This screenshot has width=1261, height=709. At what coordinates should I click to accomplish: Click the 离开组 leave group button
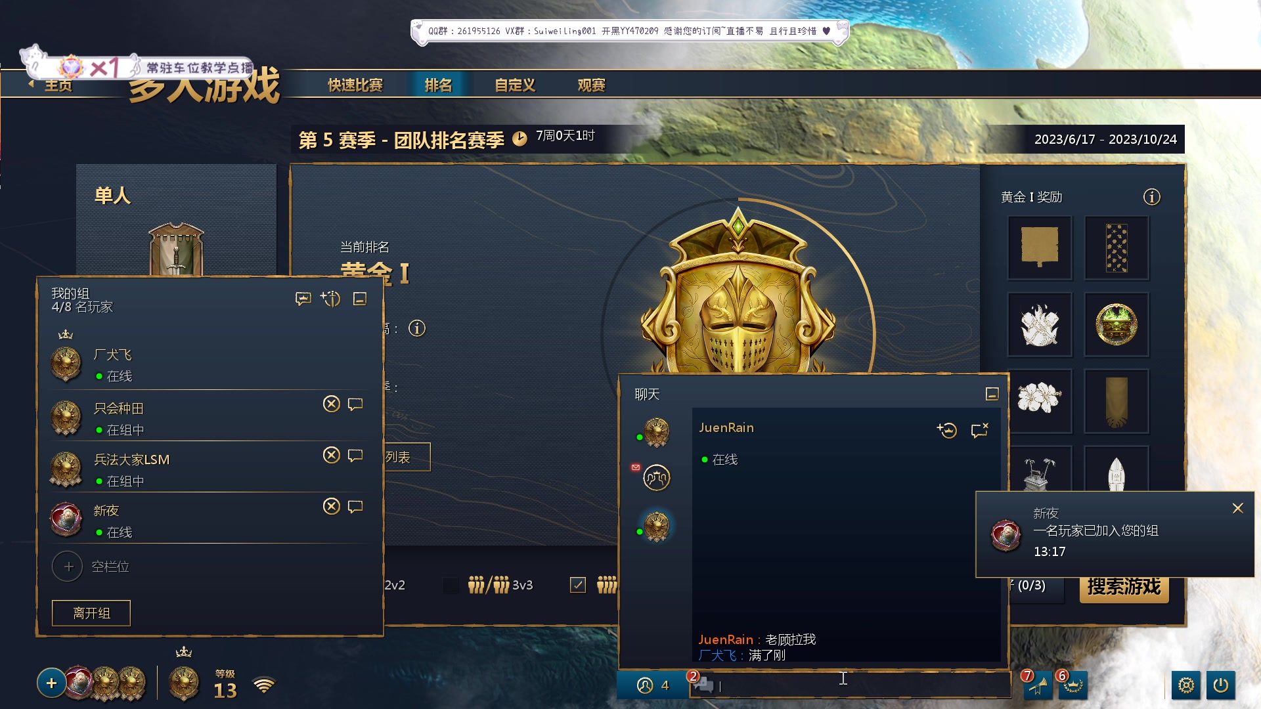point(91,613)
